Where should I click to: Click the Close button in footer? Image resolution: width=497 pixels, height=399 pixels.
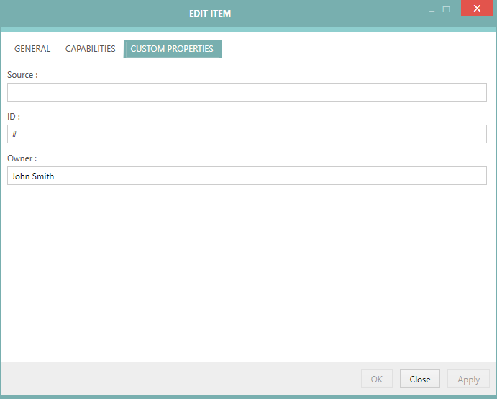[419, 379]
